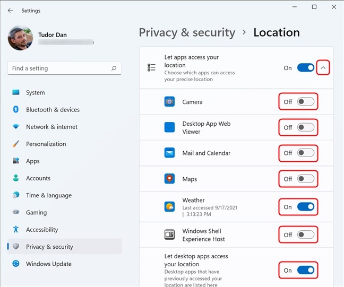Click the Accounts person icon

click(16, 178)
